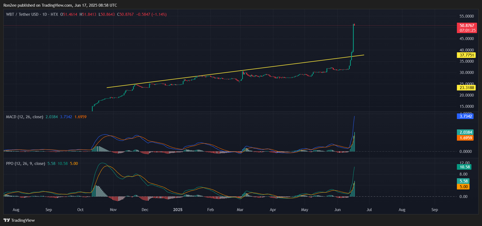Click the tall green June breakout candle

pos(353,37)
